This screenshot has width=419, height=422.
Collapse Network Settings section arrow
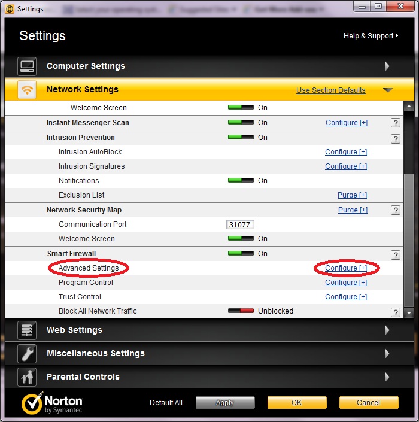click(x=388, y=90)
